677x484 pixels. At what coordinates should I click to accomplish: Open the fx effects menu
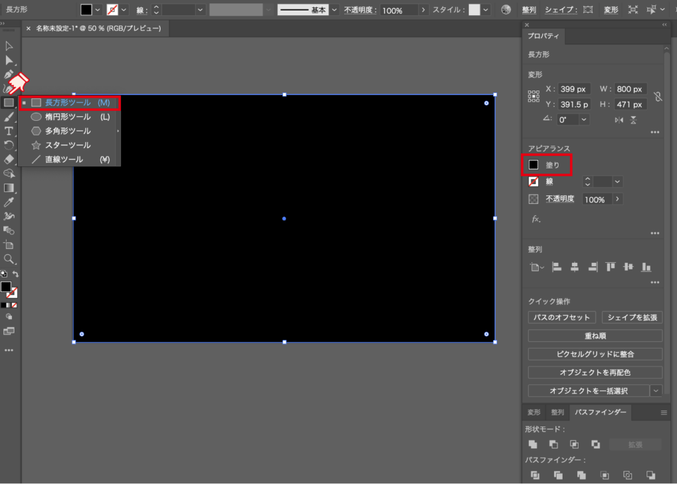(x=536, y=219)
